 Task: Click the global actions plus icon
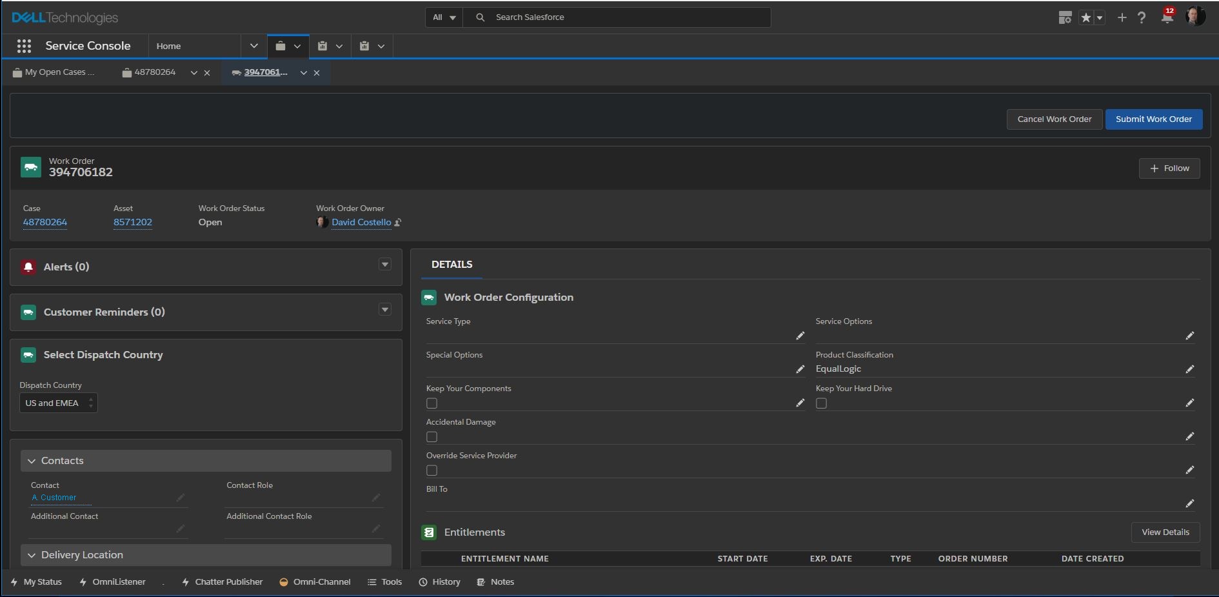1122,17
